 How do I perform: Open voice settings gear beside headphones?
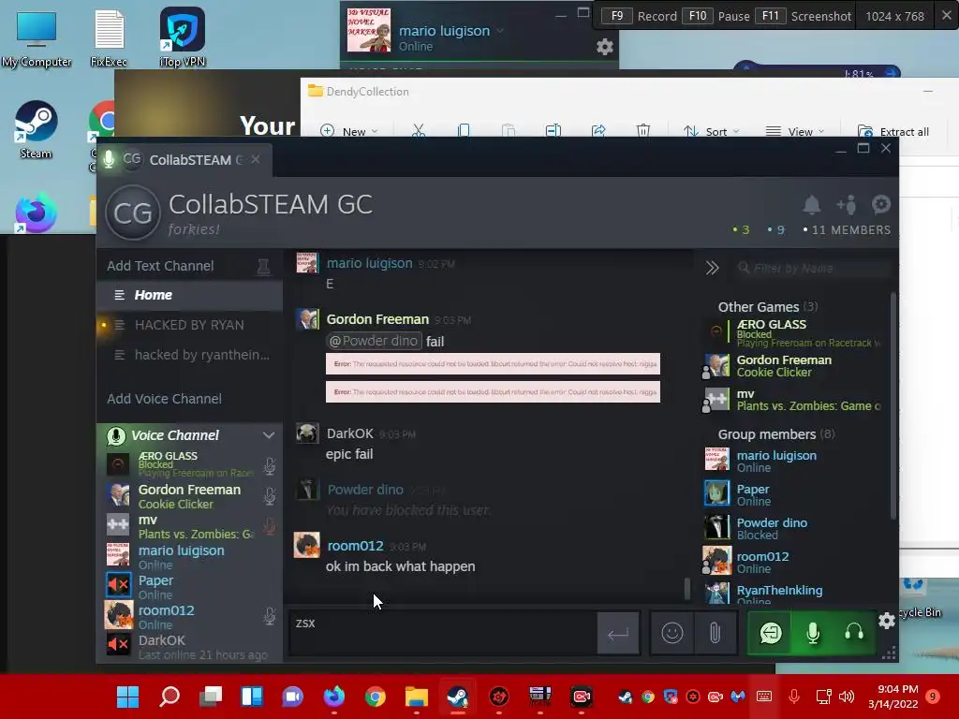coord(887,622)
